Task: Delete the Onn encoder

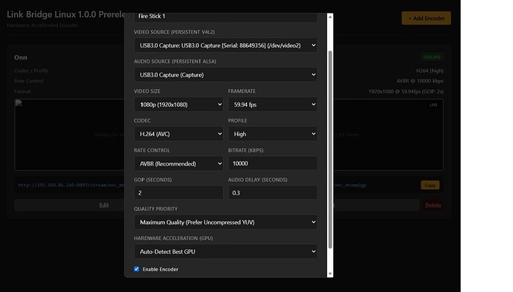Action: point(433,205)
